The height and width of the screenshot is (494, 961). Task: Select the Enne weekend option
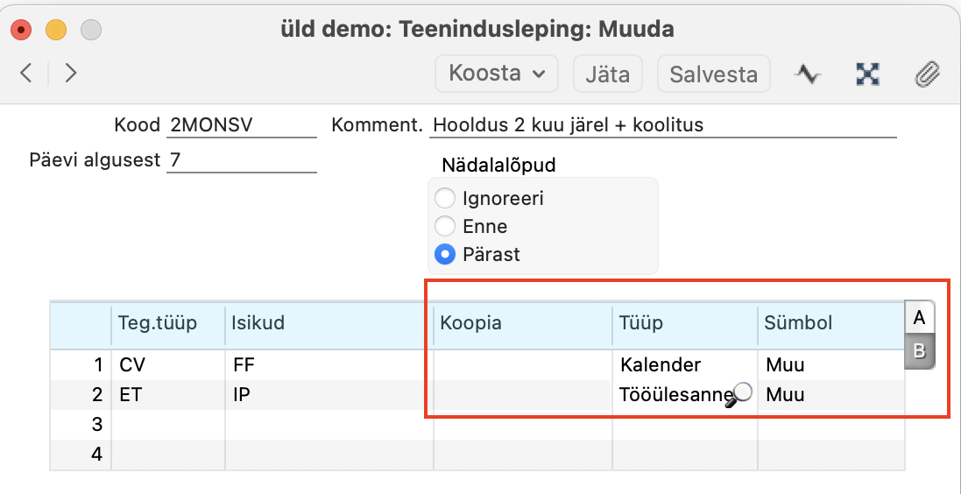445,226
